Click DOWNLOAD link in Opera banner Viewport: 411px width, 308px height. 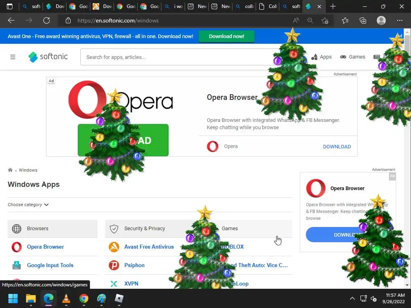tap(337, 147)
